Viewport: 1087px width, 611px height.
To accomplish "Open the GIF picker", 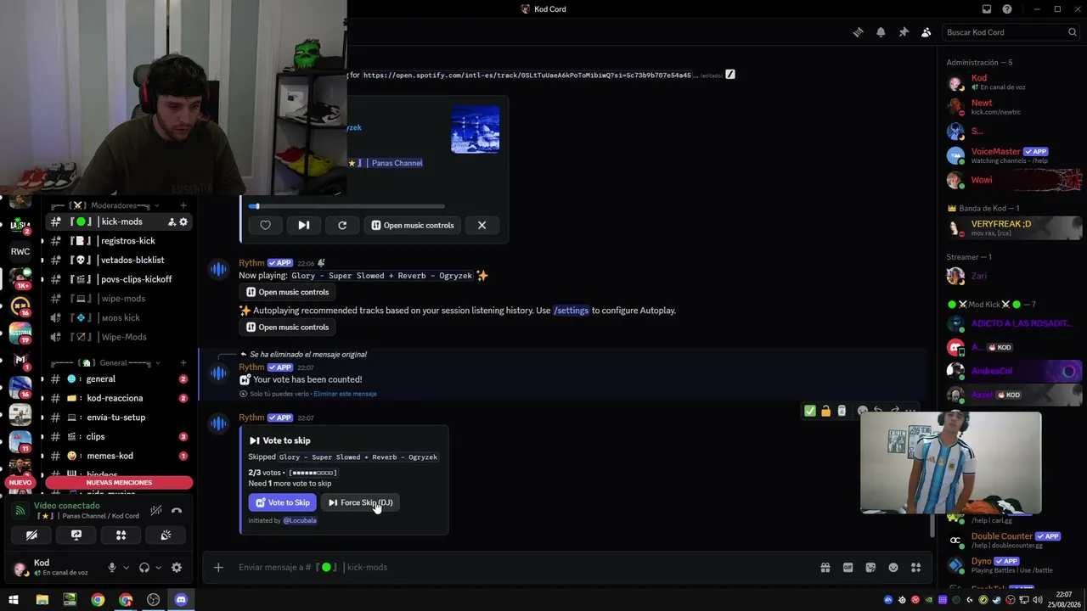I will tap(848, 567).
